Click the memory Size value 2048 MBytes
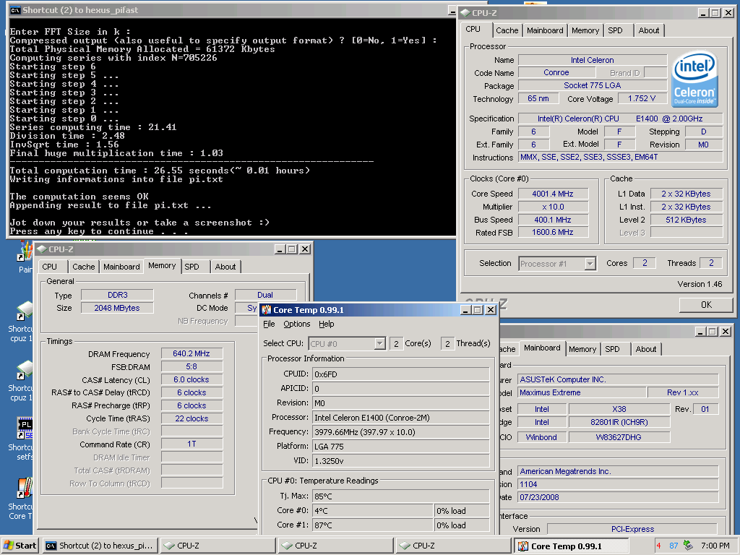This screenshot has height=555, width=740. coord(117,308)
